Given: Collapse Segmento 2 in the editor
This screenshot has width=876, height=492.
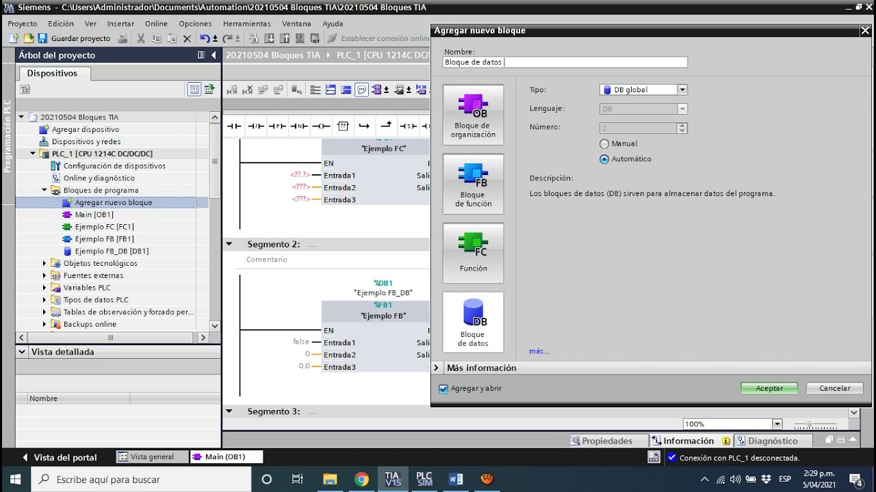Looking at the screenshot, I should (x=229, y=244).
